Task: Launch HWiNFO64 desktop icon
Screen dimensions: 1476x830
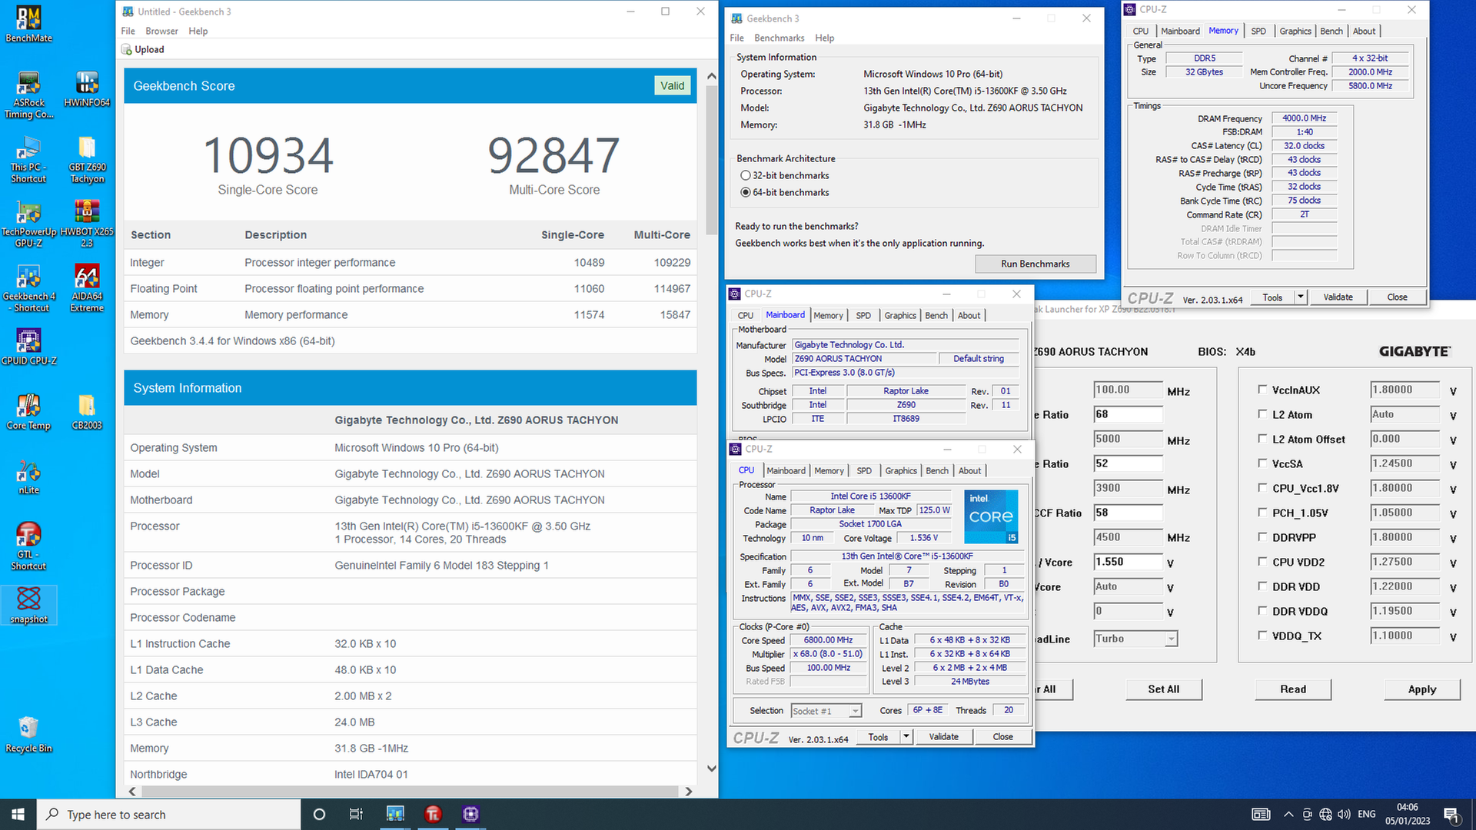Action: pos(87,88)
